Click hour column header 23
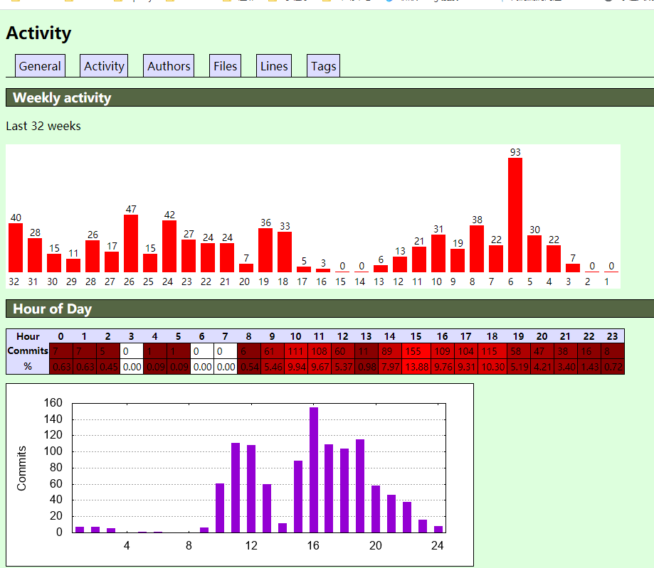This screenshot has height=568, width=654. [x=612, y=336]
